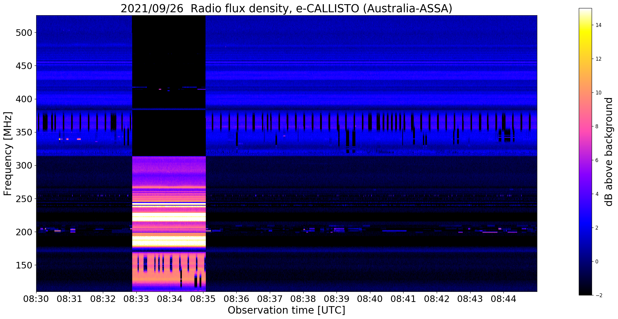Click the 08:41 time tick label
The width and height of the screenshot is (618, 319).
(404, 299)
